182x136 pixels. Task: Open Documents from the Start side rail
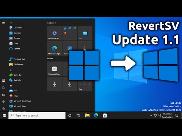click(x=3, y=88)
